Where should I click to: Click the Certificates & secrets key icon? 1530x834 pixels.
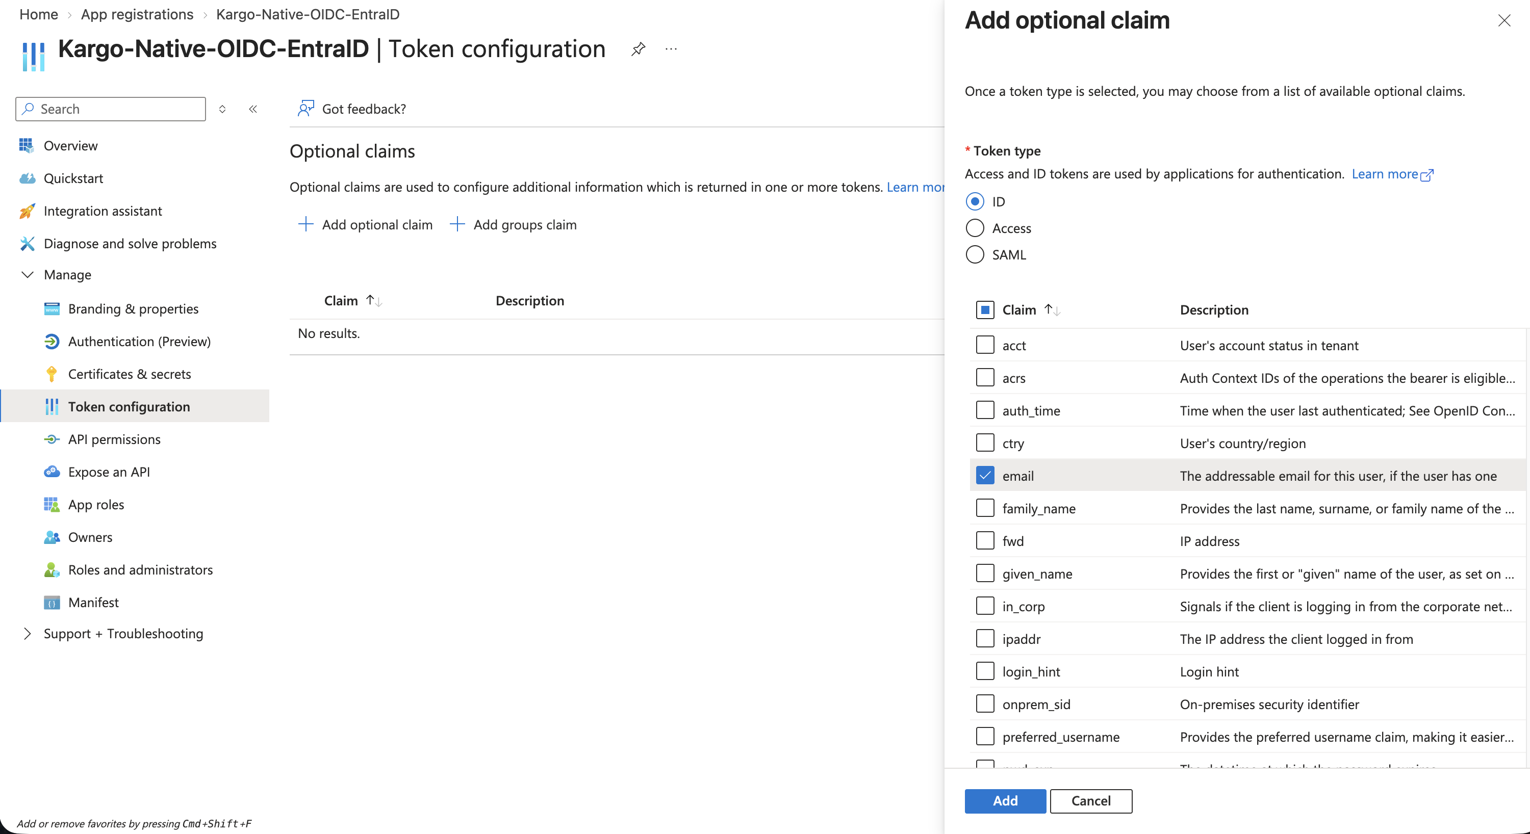(x=52, y=374)
